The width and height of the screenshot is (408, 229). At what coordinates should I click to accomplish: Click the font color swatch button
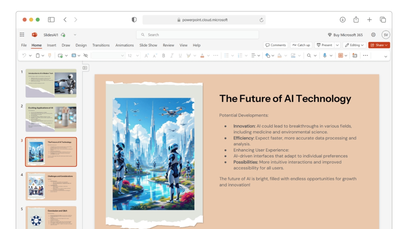(x=202, y=56)
